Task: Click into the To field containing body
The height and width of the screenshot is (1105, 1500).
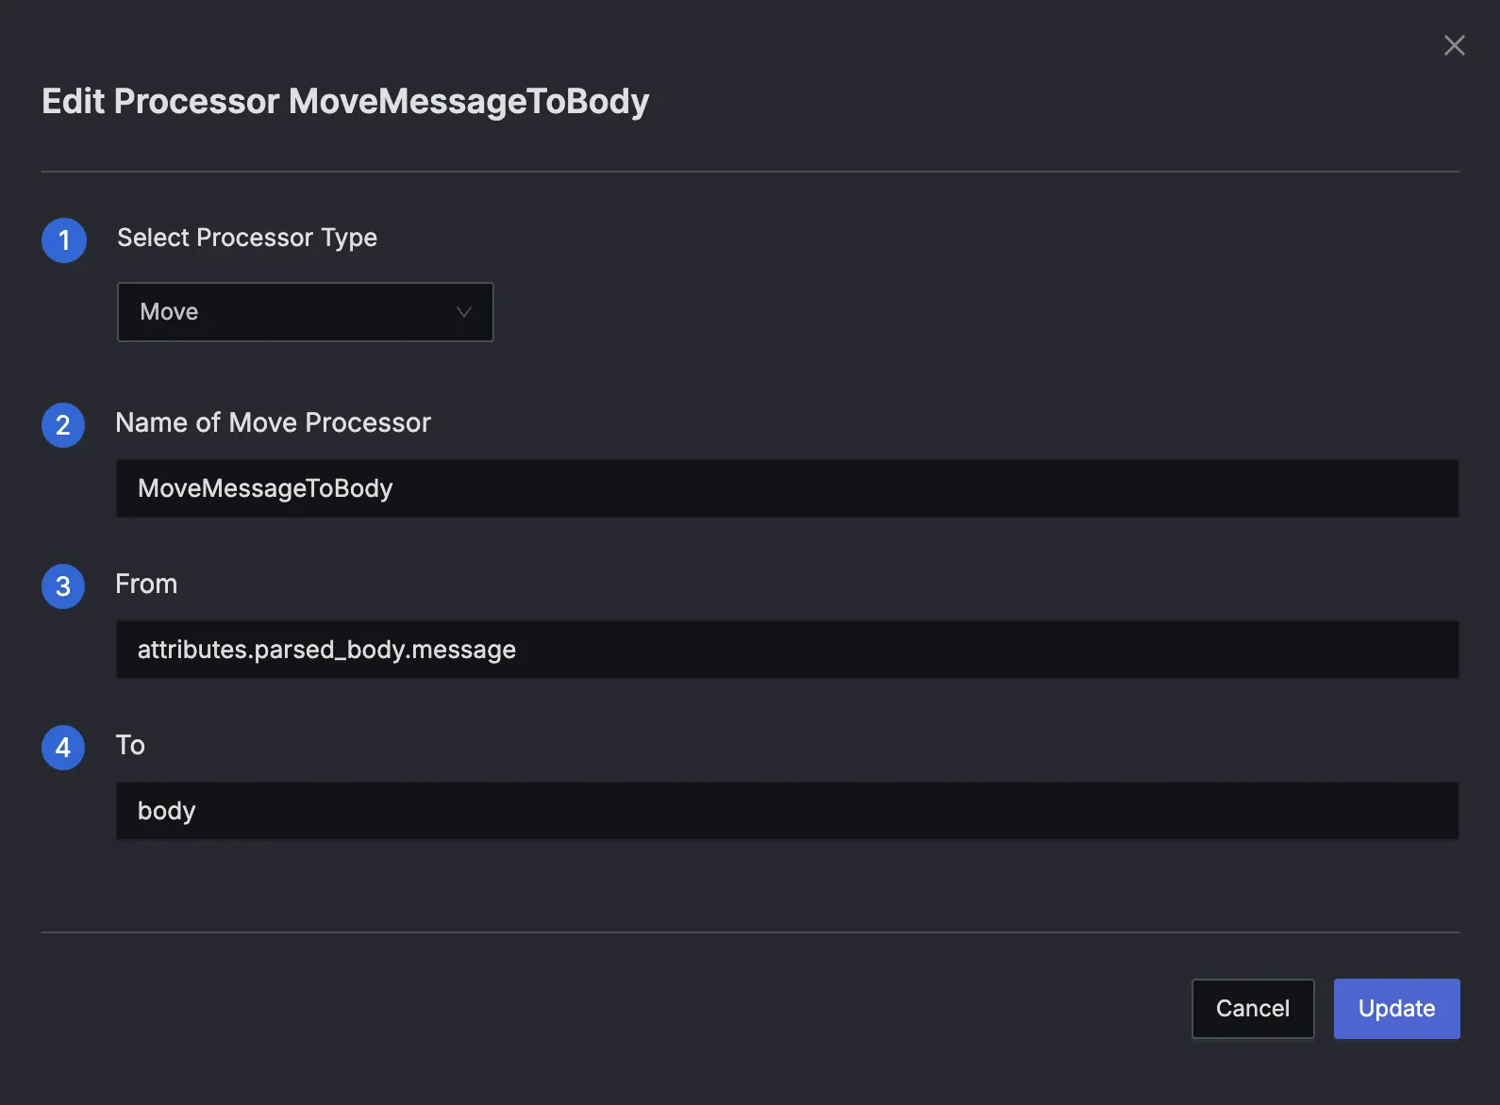Action: click(x=787, y=811)
